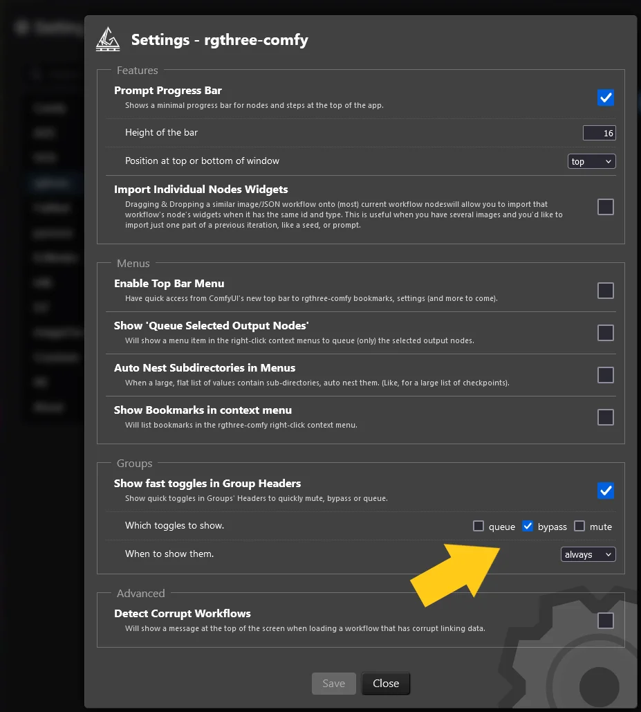Click the Close button
This screenshot has height=712, width=641.
point(386,684)
